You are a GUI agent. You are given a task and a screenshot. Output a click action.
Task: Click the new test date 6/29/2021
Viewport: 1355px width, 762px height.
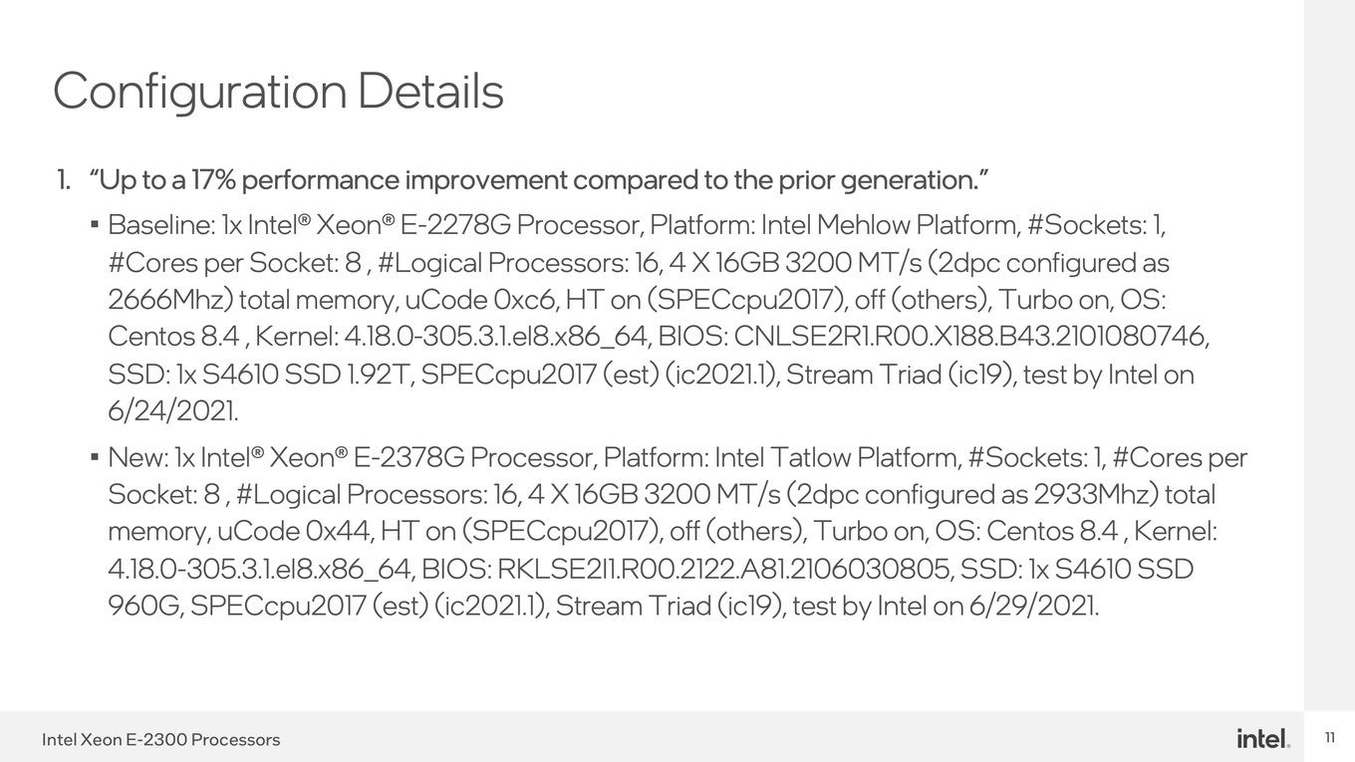coord(1033,606)
